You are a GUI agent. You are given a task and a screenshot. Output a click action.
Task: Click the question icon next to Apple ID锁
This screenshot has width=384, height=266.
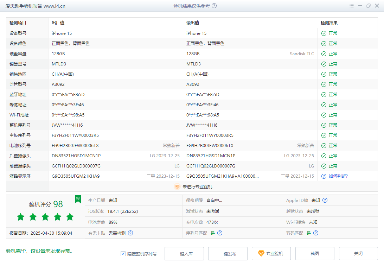coord(325,200)
